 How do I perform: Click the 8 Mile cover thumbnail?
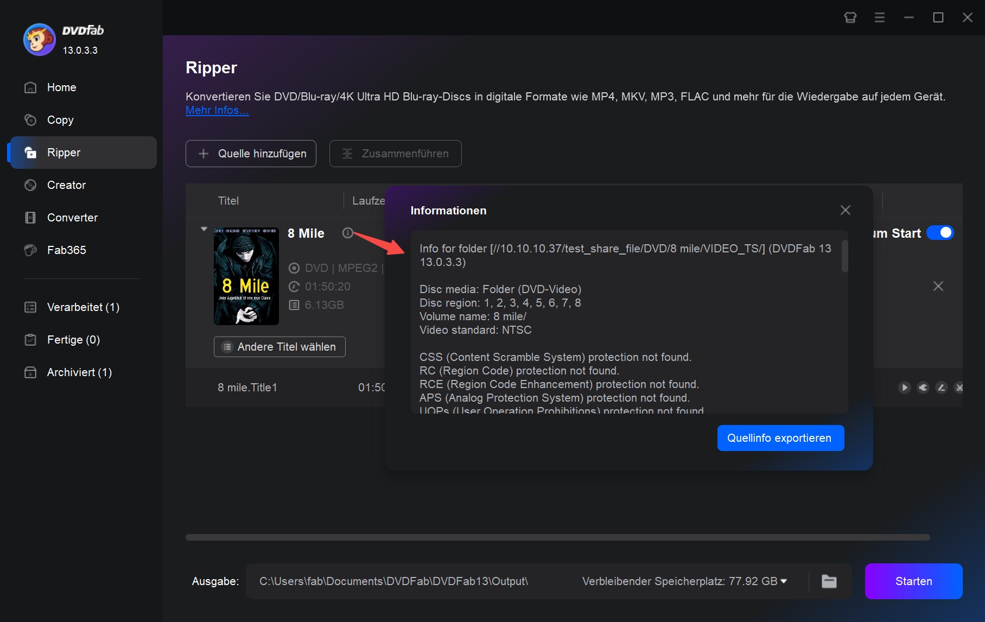coord(246,276)
